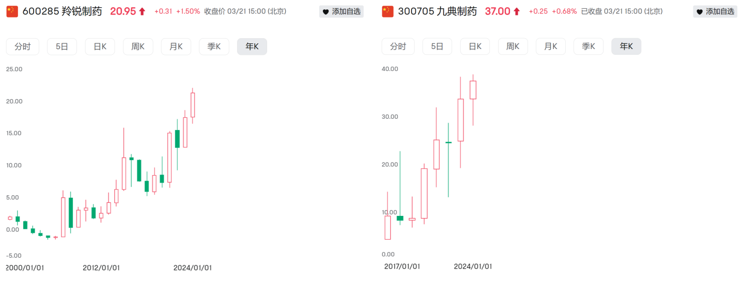Click red up arrow next to 20.95
The height and width of the screenshot is (284, 743).
coord(142,11)
